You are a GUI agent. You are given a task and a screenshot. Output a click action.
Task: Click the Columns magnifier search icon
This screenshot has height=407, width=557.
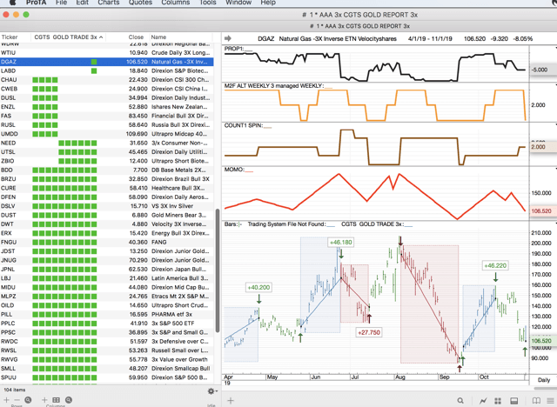click(69, 400)
